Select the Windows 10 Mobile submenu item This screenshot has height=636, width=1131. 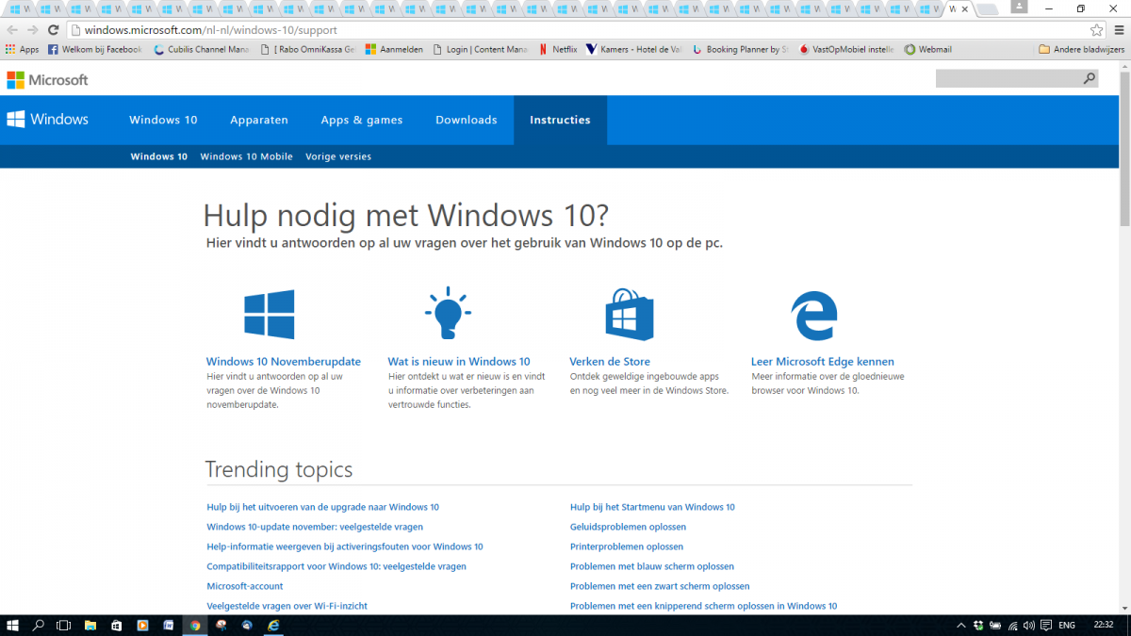pyautogui.click(x=246, y=156)
